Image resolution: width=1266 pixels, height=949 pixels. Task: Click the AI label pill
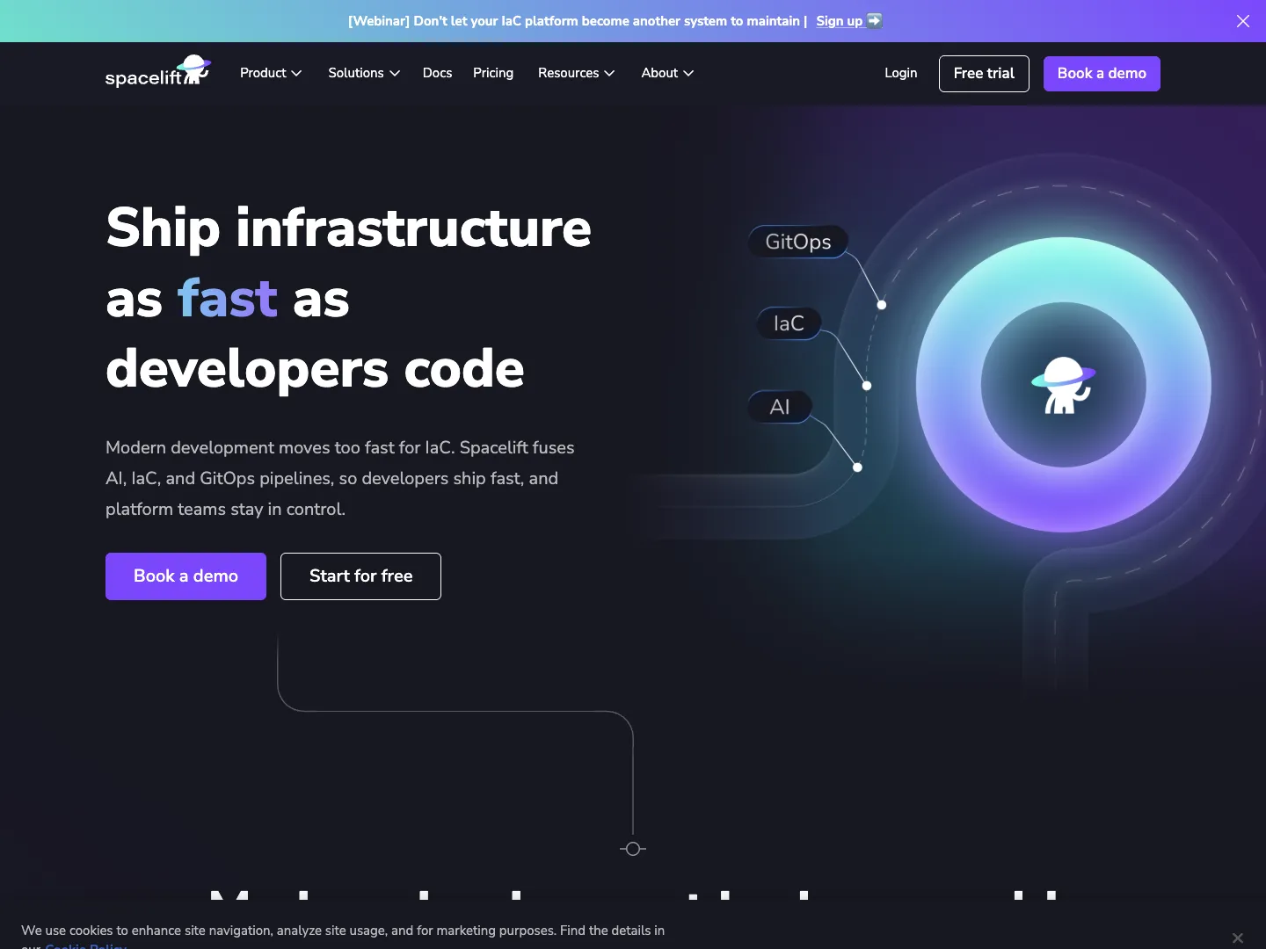click(779, 407)
